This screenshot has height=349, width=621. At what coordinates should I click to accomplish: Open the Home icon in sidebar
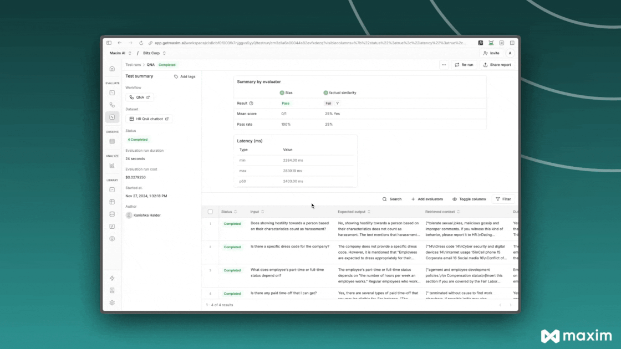click(112, 69)
